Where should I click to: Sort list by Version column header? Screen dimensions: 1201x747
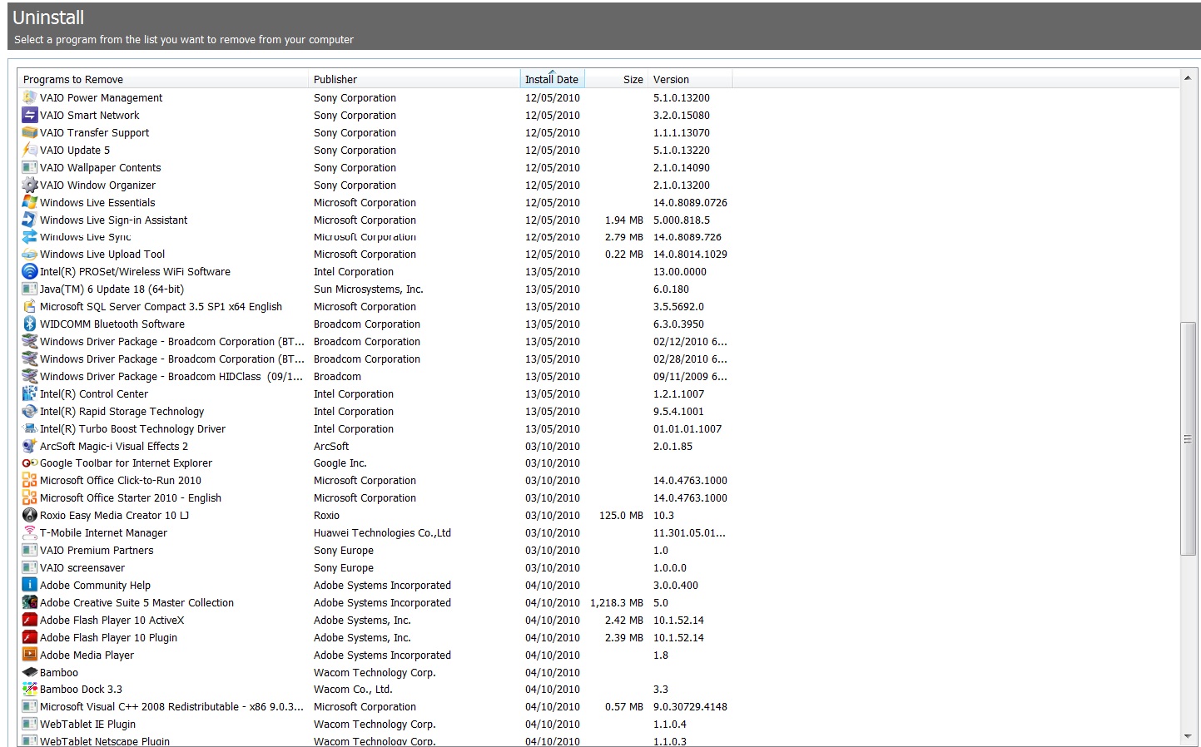(x=690, y=79)
